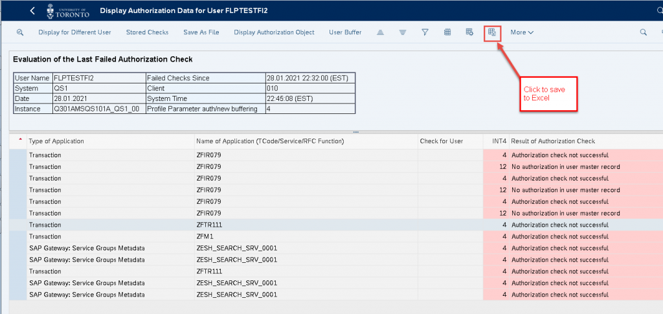
Task: Open User Buffer
Action: (345, 32)
